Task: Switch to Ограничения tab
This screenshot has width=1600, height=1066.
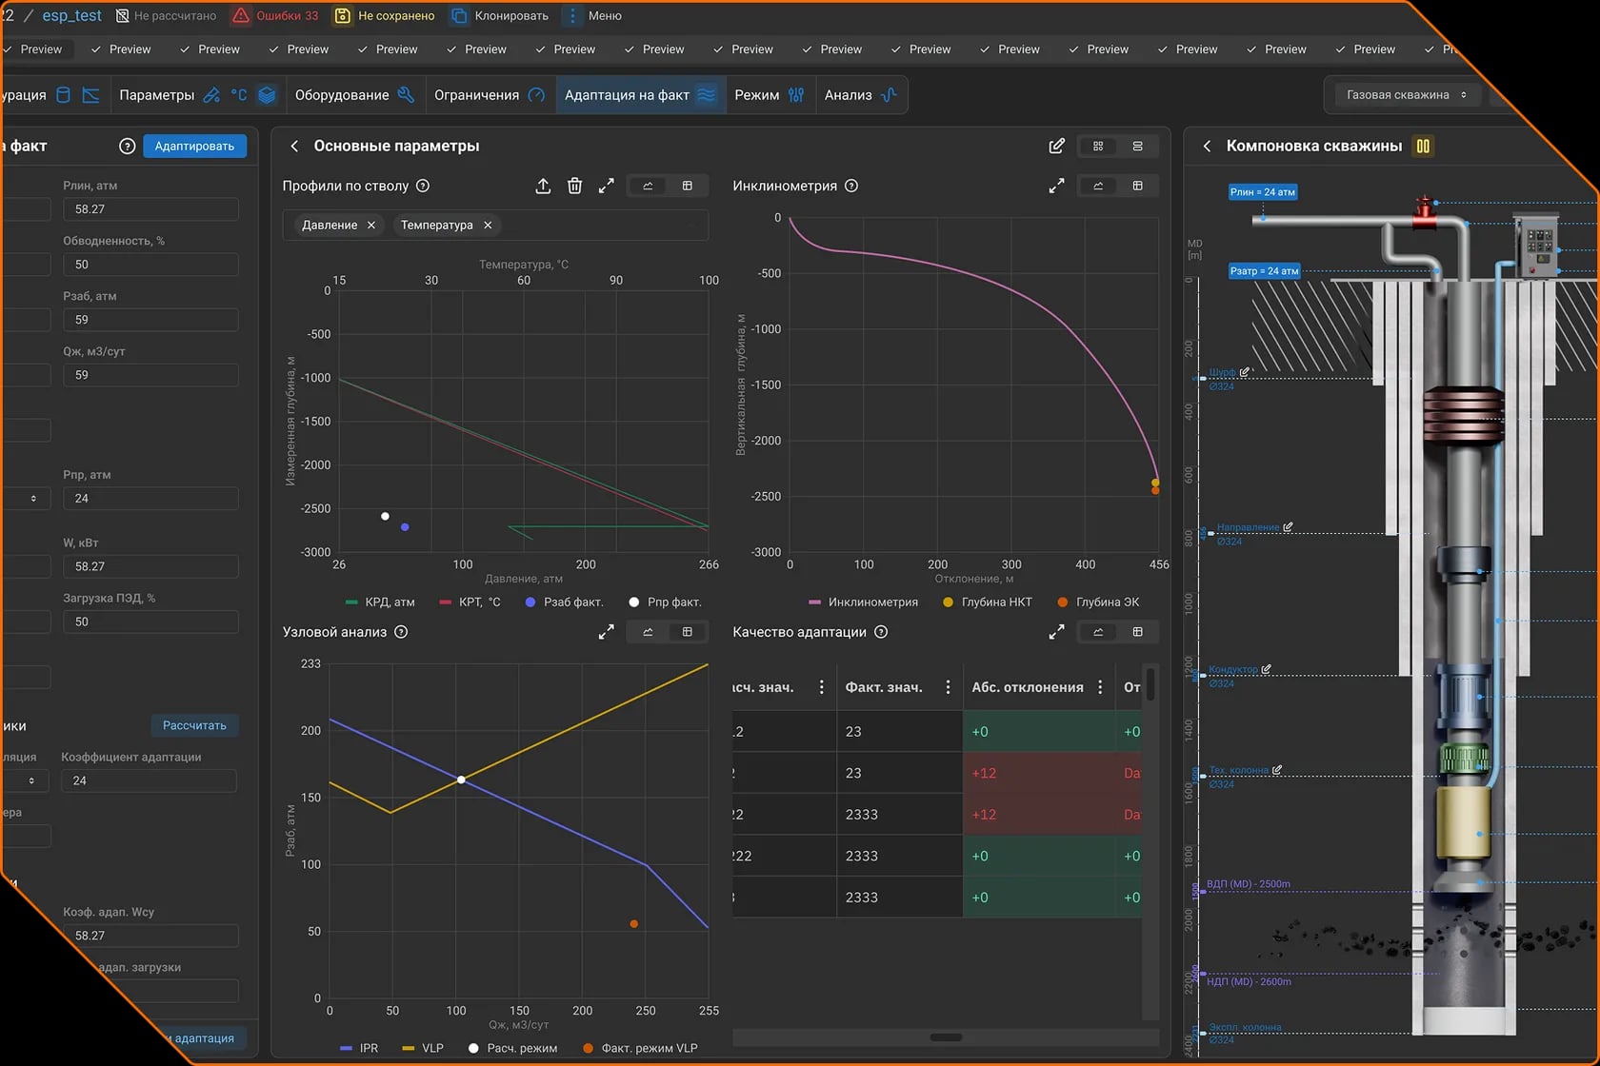Action: coord(490,95)
